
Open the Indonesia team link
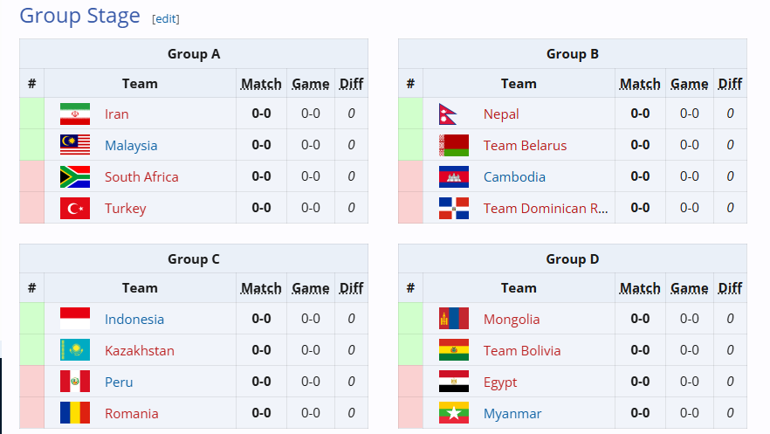click(x=134, y=320)
